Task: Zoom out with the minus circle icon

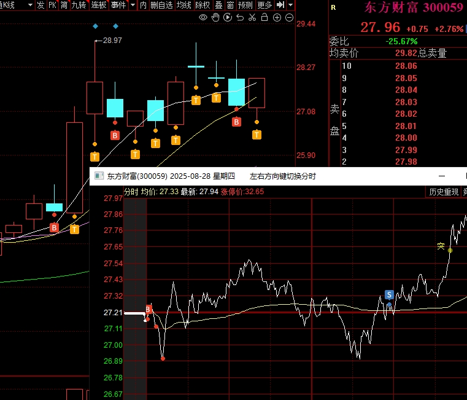Action: [x=289, y=18]
